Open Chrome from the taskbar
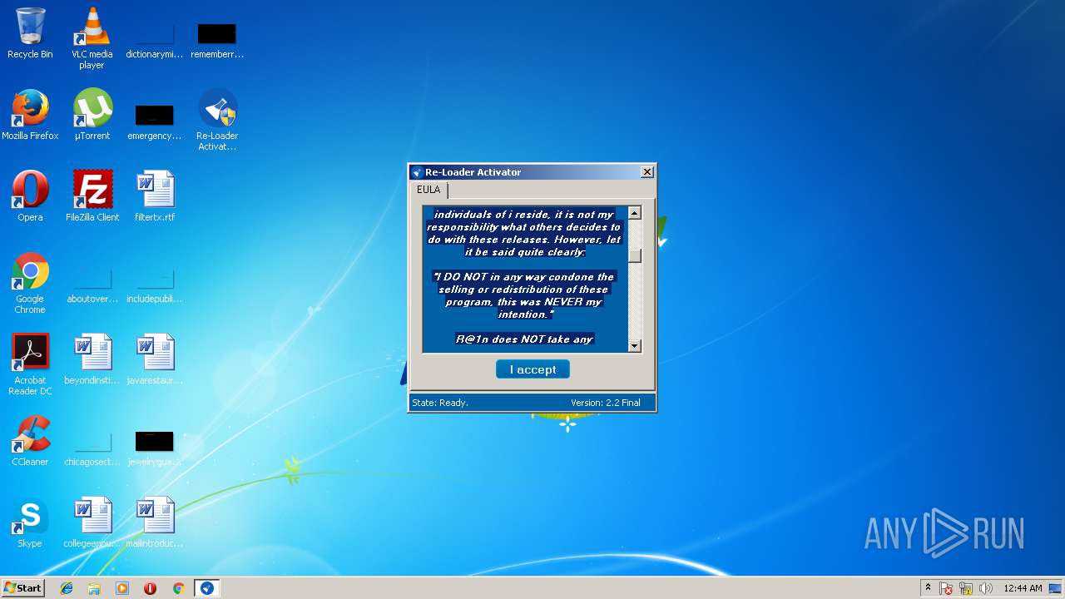Screen dimensions: 1065x599 coord(178,588)
